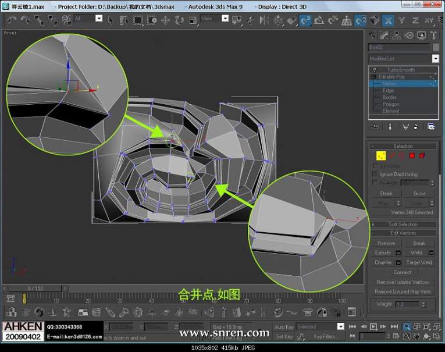
Task: Select the Move transform tool
Action: pos(165,20)
